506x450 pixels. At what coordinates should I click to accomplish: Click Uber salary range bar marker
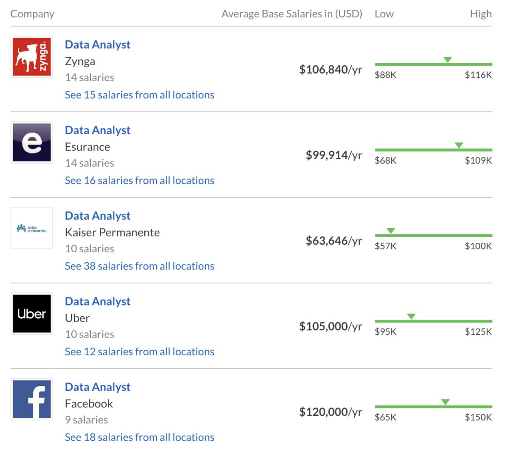point(411,316)
